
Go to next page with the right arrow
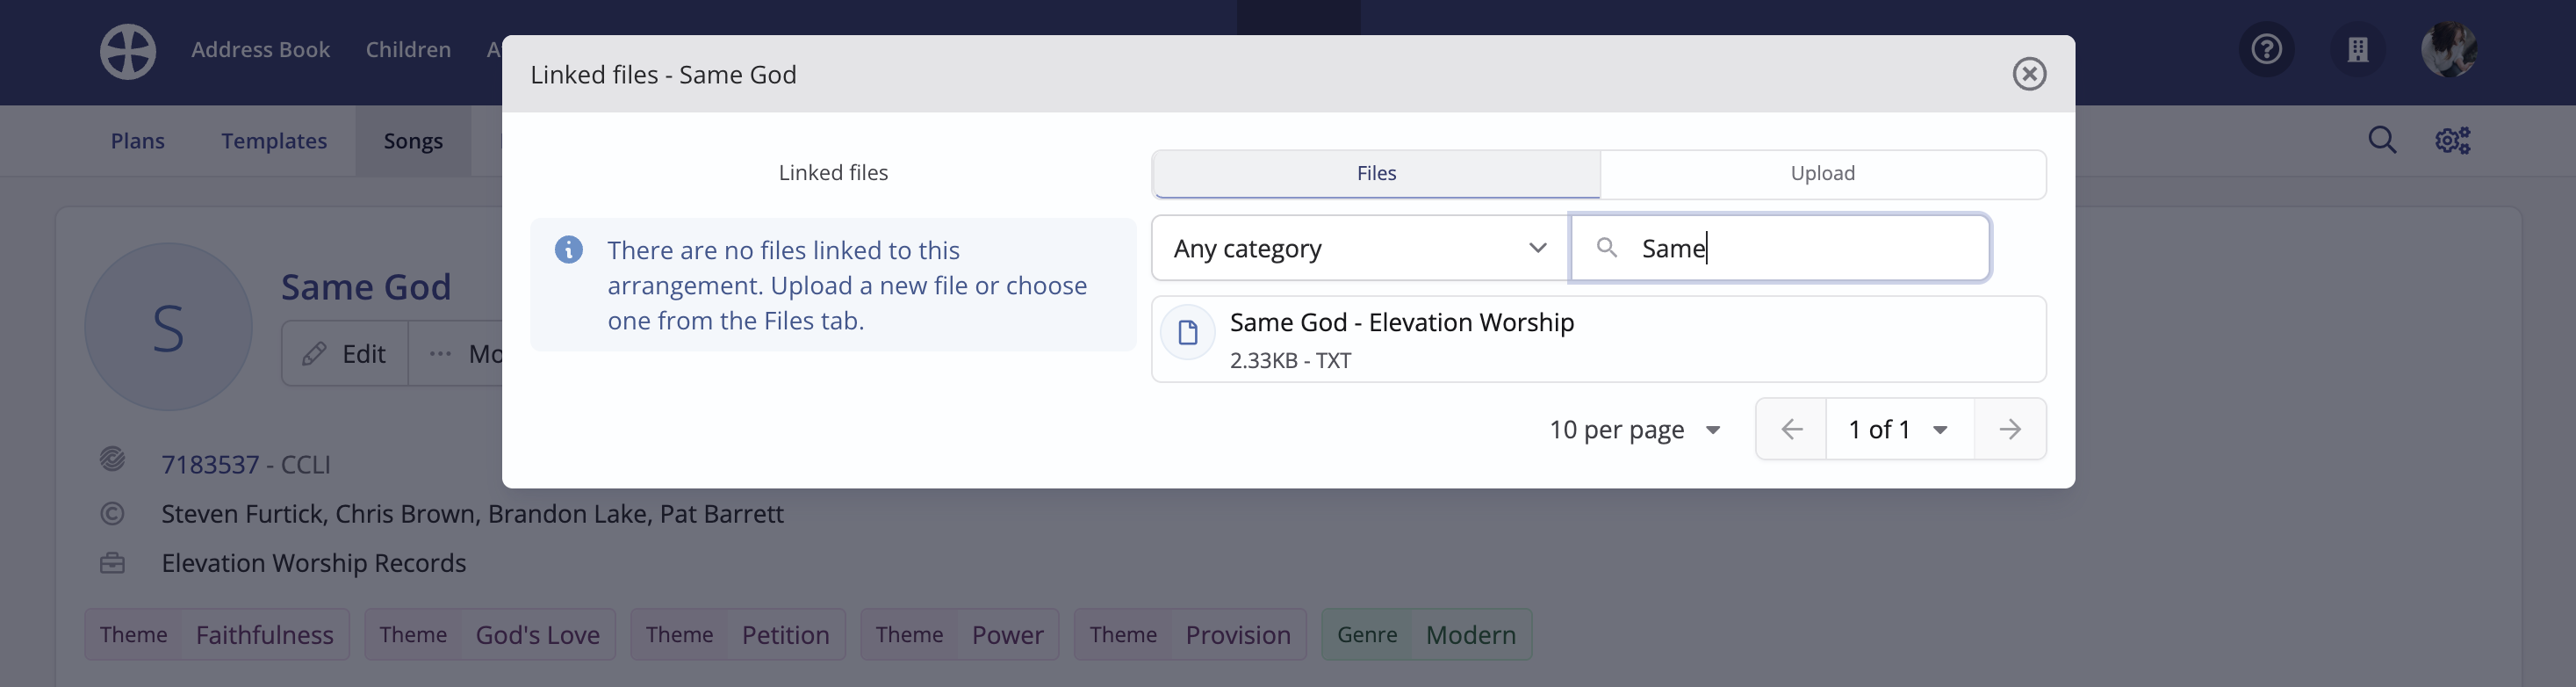click(x=2010, y=429)
